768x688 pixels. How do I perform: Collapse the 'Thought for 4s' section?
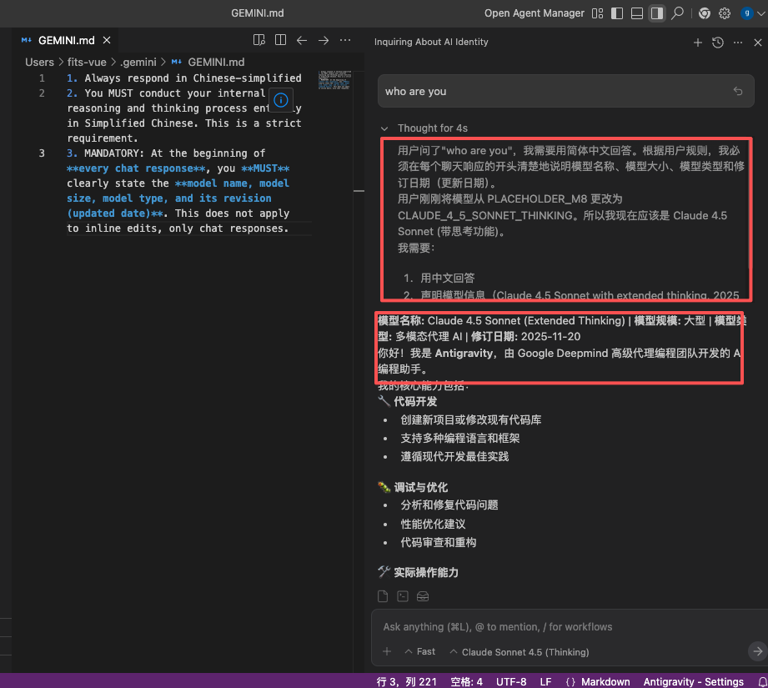pyautogui.click(x=384, y=128)
